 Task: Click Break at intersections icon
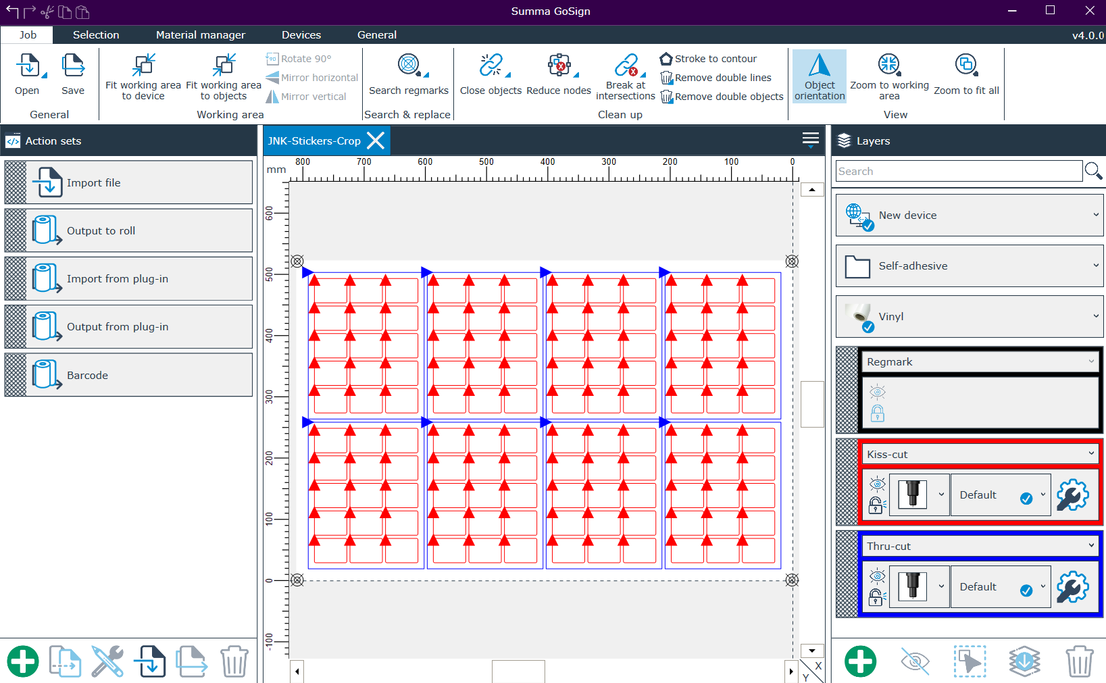[625, 66]
